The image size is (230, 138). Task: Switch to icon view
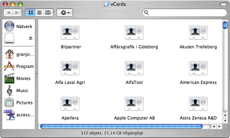point(31,13)
